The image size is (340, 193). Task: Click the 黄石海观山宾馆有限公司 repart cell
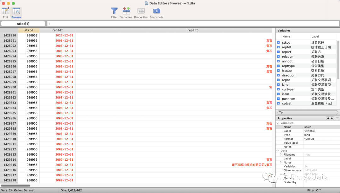click(252, 165)
